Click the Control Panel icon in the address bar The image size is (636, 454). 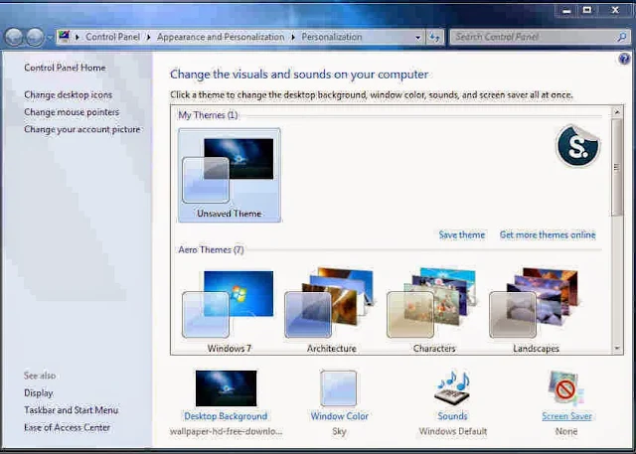[x=64, y=37]
